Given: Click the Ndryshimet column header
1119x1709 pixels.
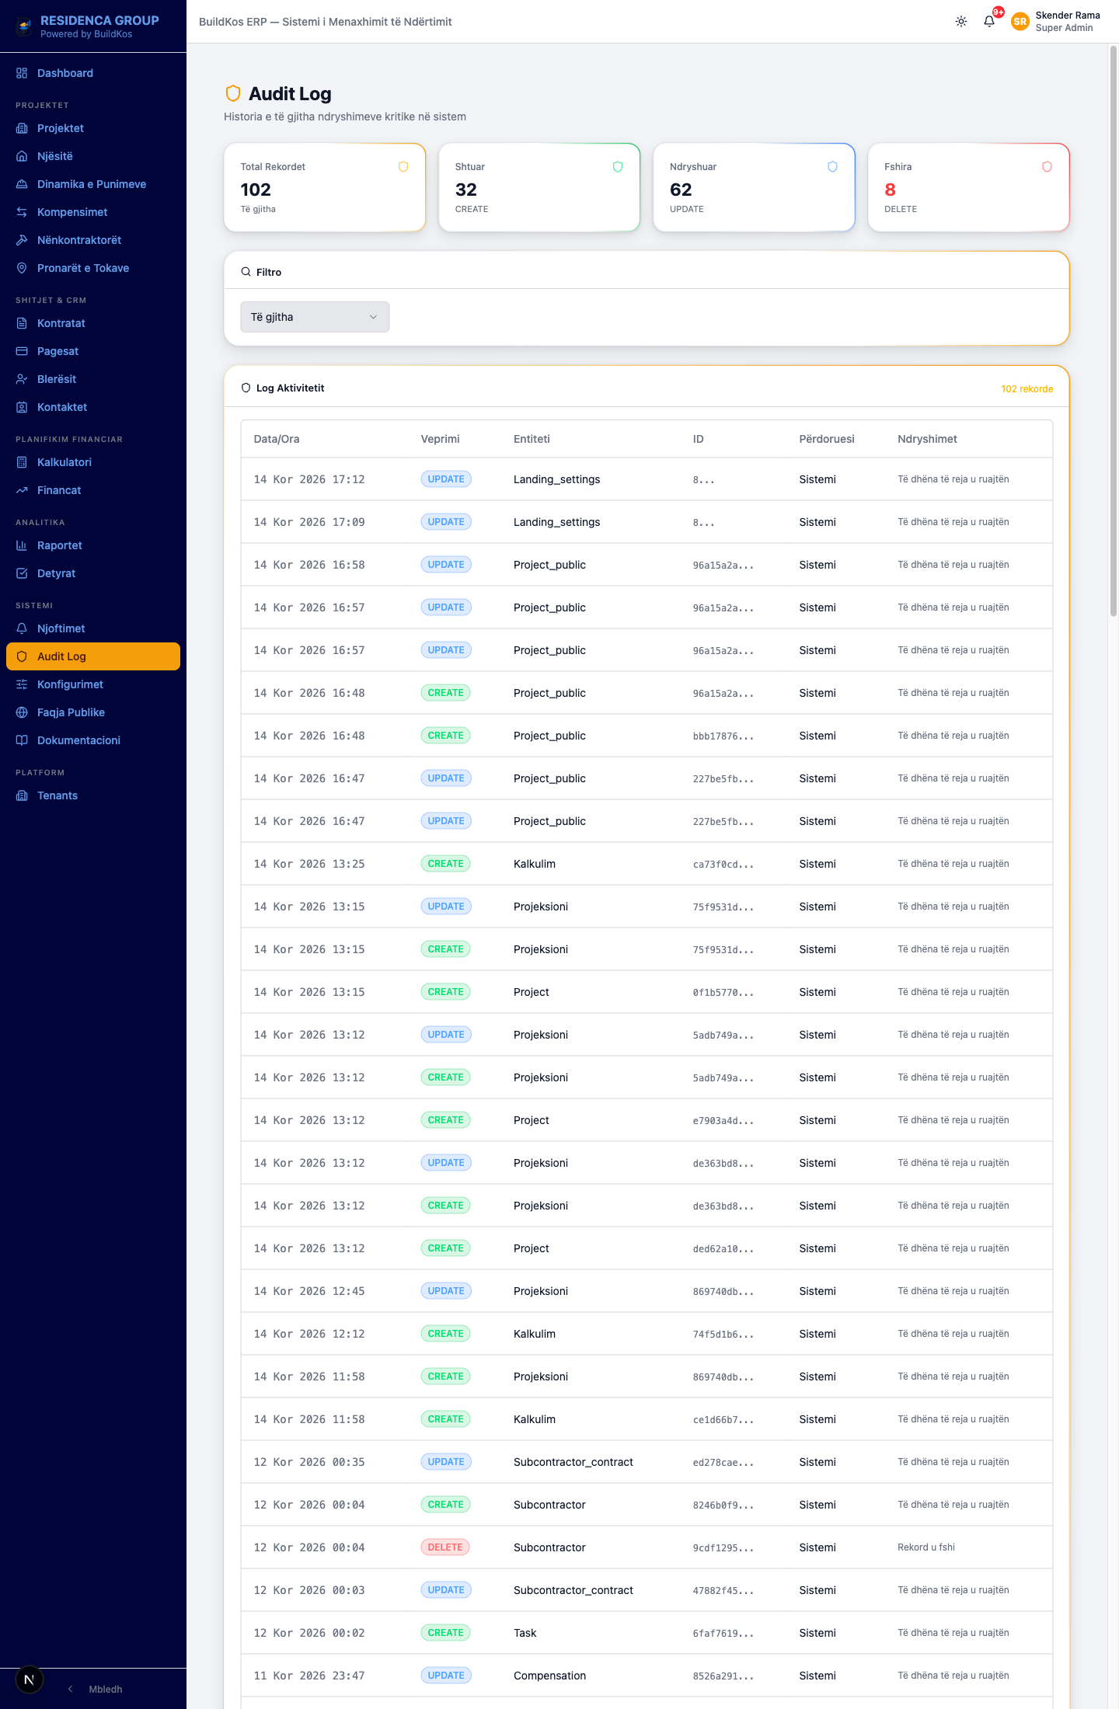Looking at the screenshot, I should [x=927, y=439].
